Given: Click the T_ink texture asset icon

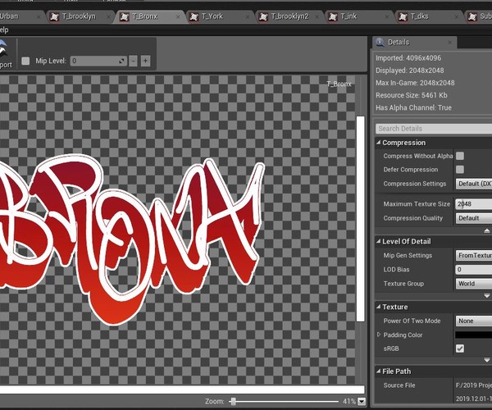Looking at the screenshot, I should [333, 17].
